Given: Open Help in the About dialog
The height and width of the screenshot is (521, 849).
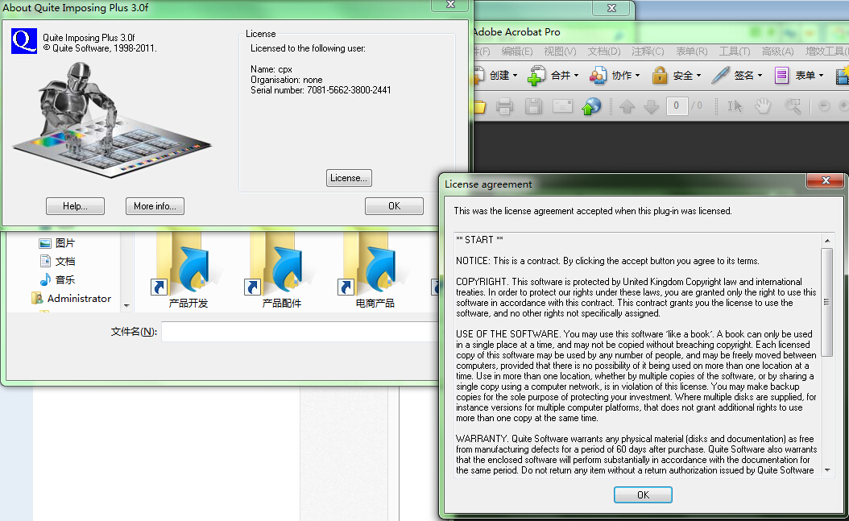Looking at the screenshot, I should (75, 206).
